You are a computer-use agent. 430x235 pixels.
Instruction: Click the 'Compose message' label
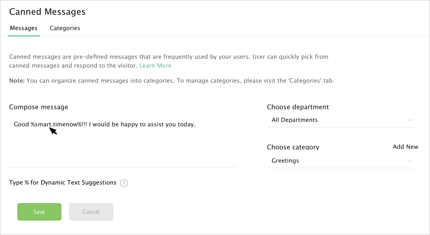39,107
